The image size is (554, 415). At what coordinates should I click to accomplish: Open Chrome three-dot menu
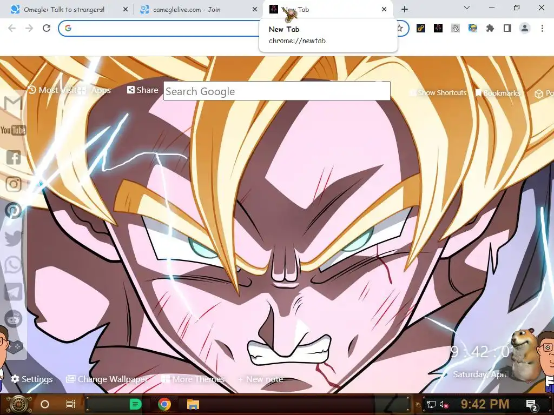pyautogui.click(x=542, y=28)
